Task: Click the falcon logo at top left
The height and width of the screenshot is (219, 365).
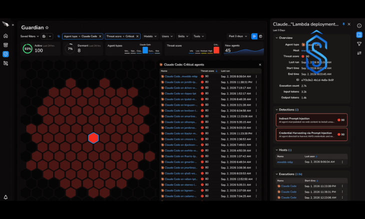Action: [5, 23]
